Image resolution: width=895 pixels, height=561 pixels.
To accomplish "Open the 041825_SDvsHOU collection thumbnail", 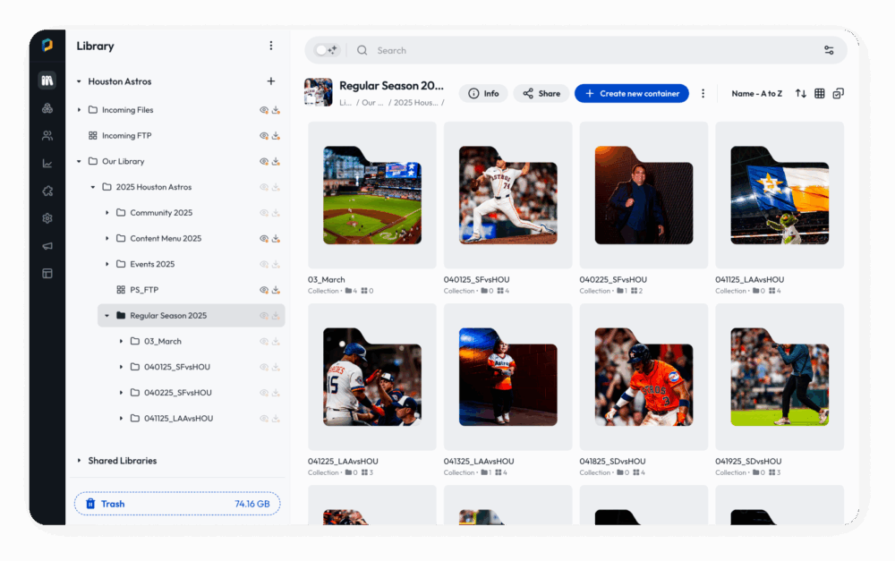I will tap(644, 377).
